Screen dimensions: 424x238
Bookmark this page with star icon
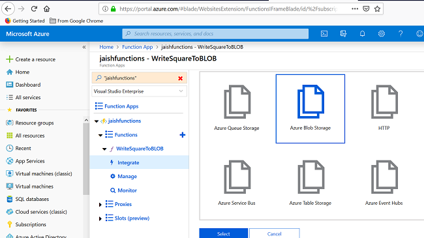[x=377, y=9]
